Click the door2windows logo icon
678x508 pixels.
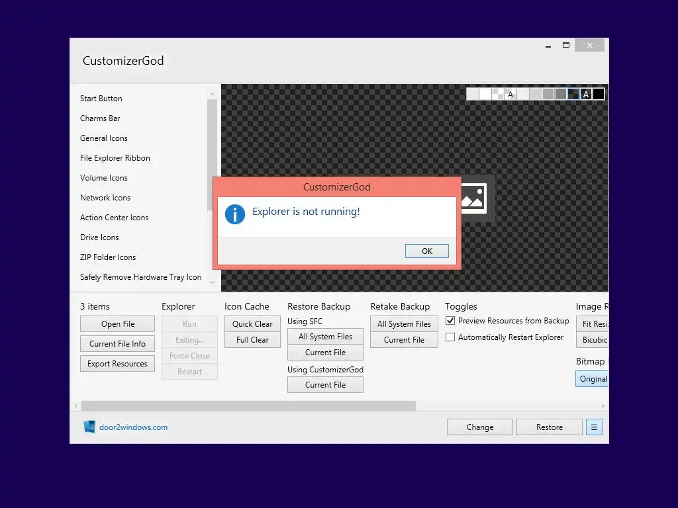pyautogui.click(x=89, y=427)
